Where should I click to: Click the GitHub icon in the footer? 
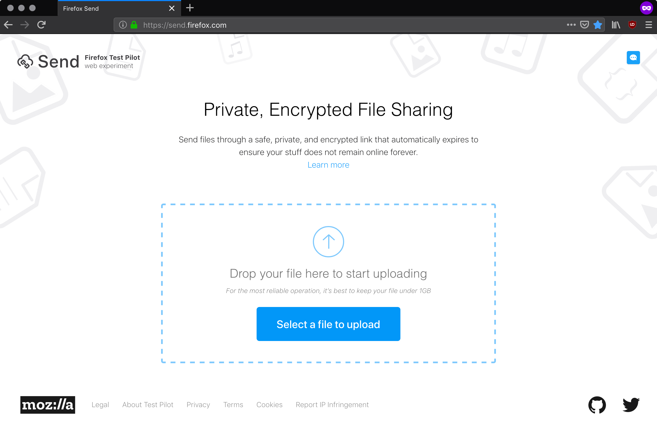tap(597, 405)
